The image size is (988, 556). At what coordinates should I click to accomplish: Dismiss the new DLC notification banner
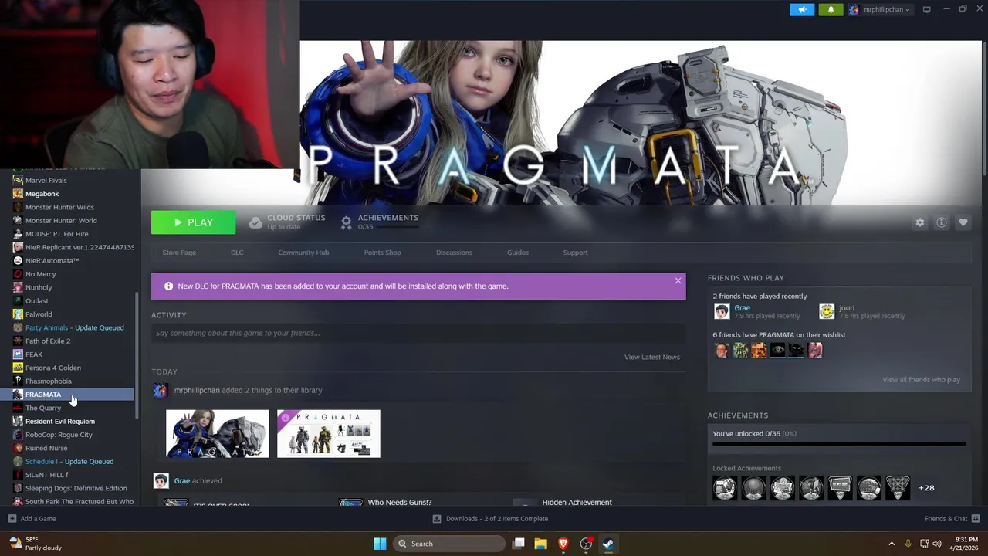[x=678, y=280]
